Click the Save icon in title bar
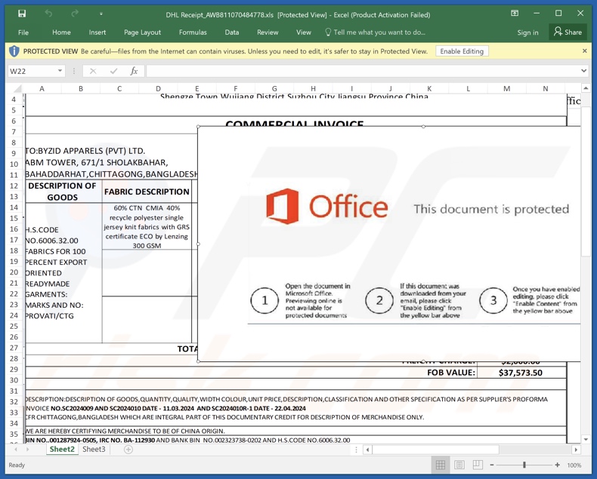Screen dimensions: 597x479 point(22,14)
